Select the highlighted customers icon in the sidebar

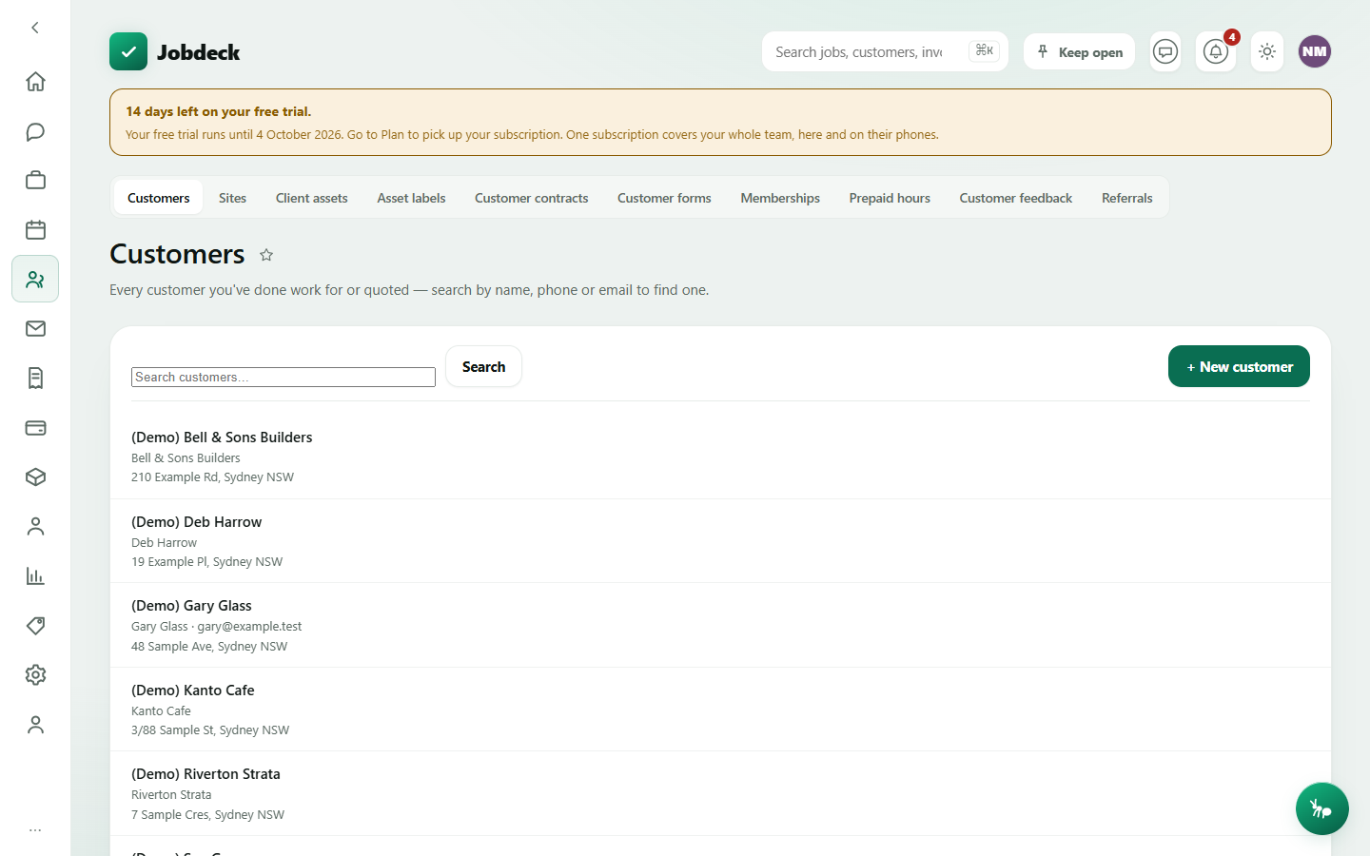[35, 280]
